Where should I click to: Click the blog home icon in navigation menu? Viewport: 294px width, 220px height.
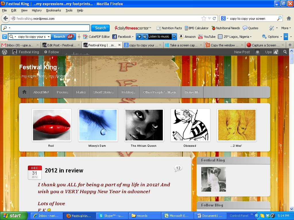tap(24, 92)
